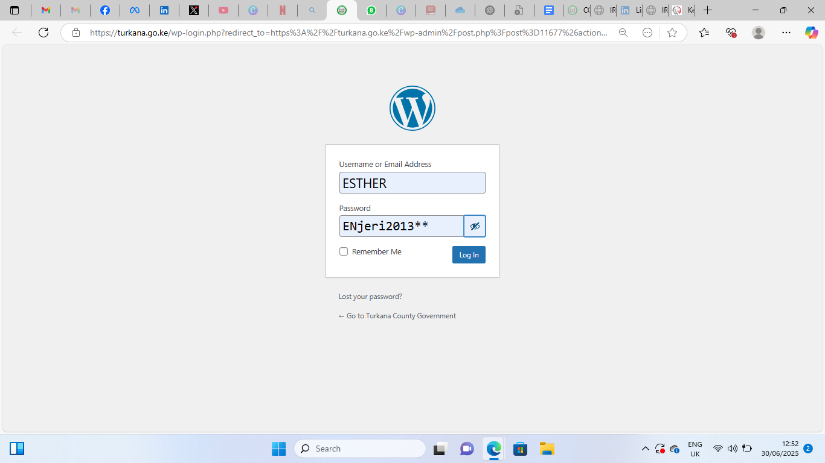This screenshot has width=825, height=463.
Task: Click the zoom magnifier icon in address bar
Action: pos(623,33)
